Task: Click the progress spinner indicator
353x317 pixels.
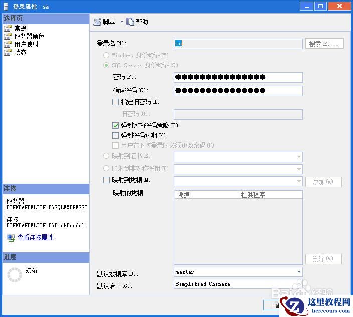Action: coord(15,275)
